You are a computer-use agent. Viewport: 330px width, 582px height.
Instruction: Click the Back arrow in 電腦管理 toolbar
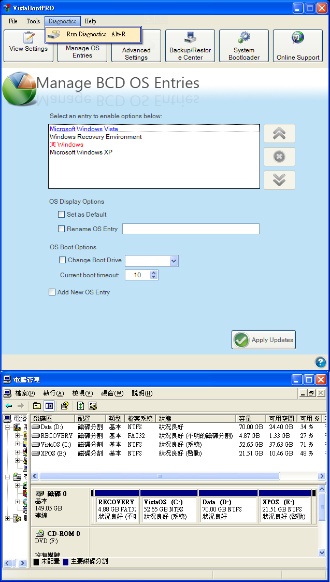(x=9, y=406)
